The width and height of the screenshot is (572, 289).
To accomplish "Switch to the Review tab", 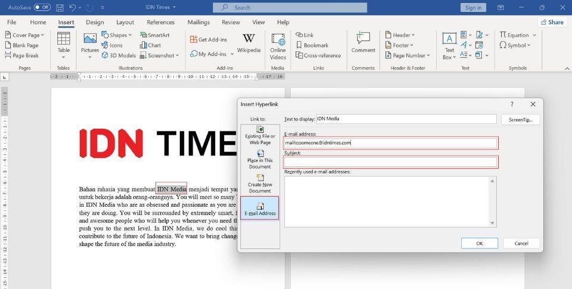I will point(231,22).
